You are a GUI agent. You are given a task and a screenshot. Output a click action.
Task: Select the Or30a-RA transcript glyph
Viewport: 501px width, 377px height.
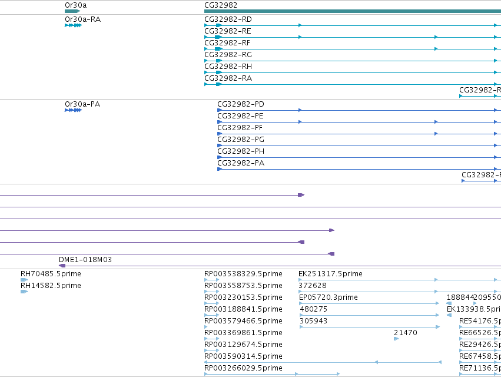point(73,25)
